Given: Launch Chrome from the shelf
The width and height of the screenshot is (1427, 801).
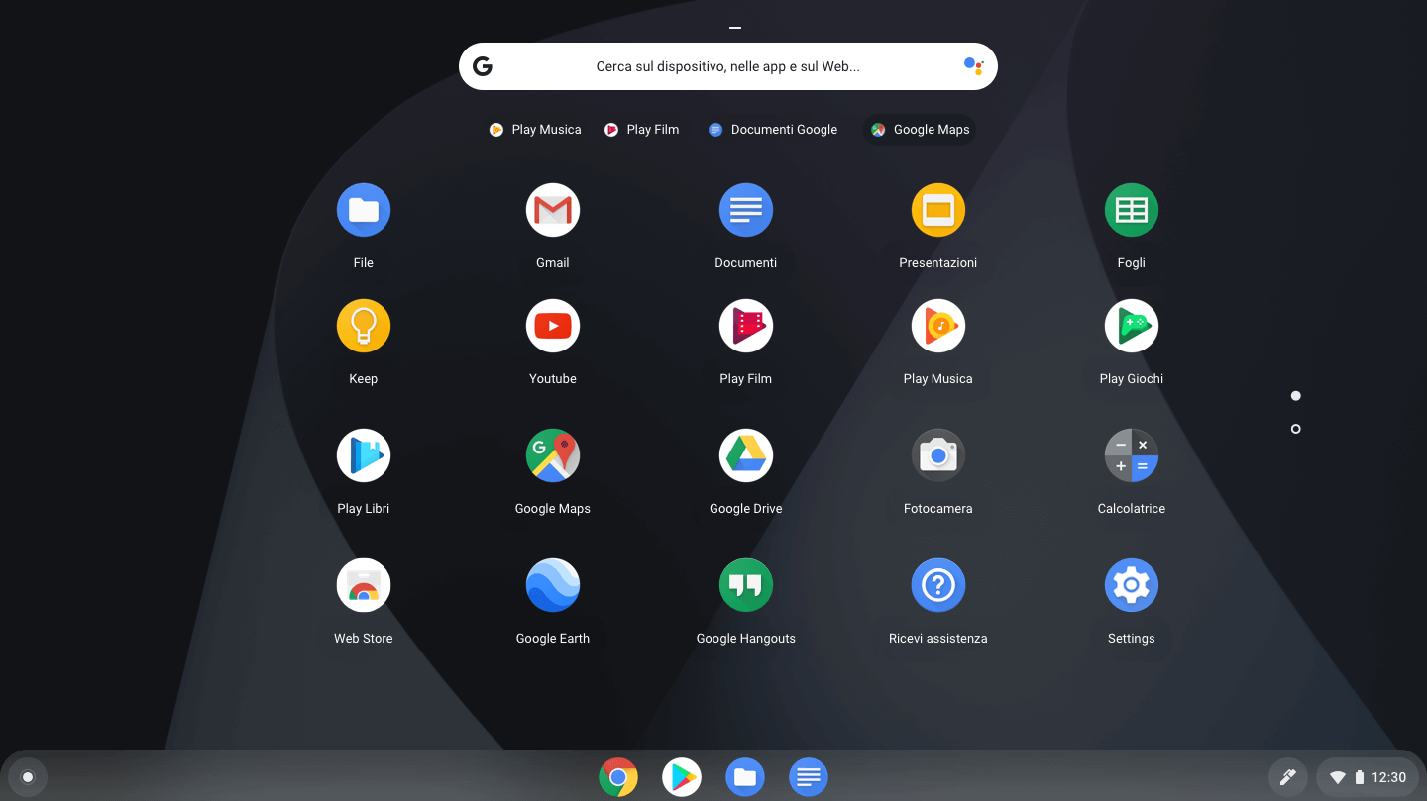Looking at the screenshot, I should [618, 777].
